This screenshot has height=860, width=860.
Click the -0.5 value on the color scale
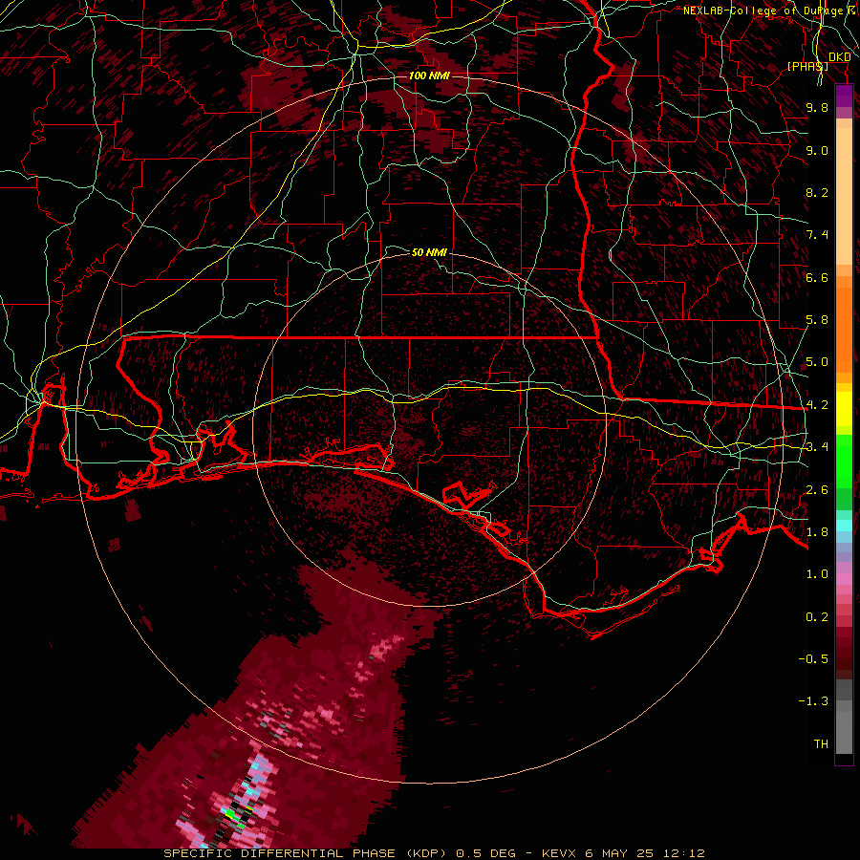point(813,659)
